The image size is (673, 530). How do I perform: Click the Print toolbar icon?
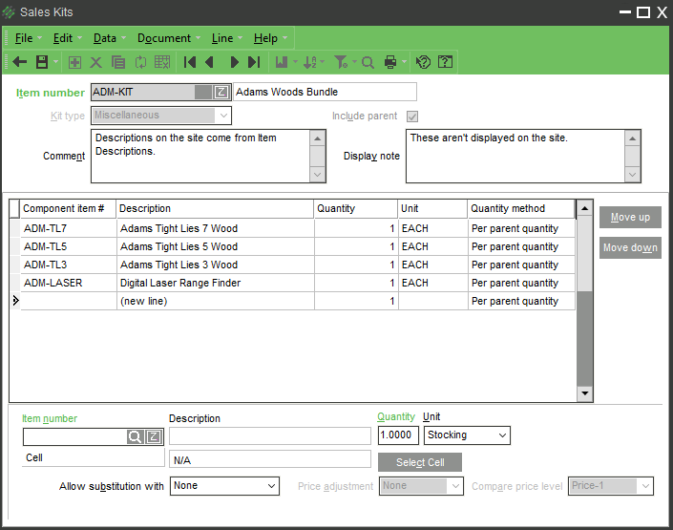(x=390, y=62)
